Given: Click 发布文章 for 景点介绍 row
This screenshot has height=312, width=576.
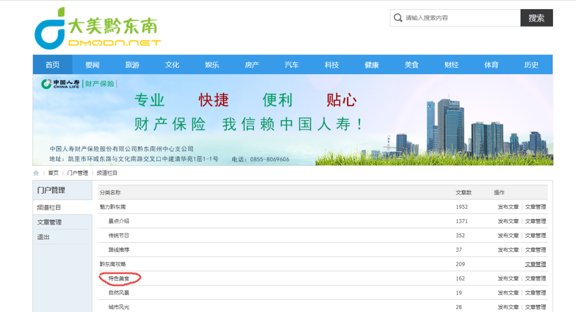Looking at the screenshot, I should click(508, 221).
